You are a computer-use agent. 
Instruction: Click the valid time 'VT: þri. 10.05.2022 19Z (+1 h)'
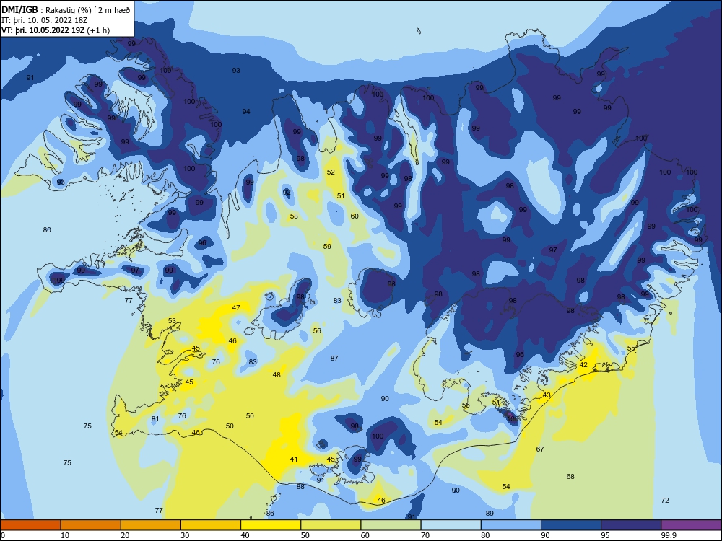(x=56, y=30)
